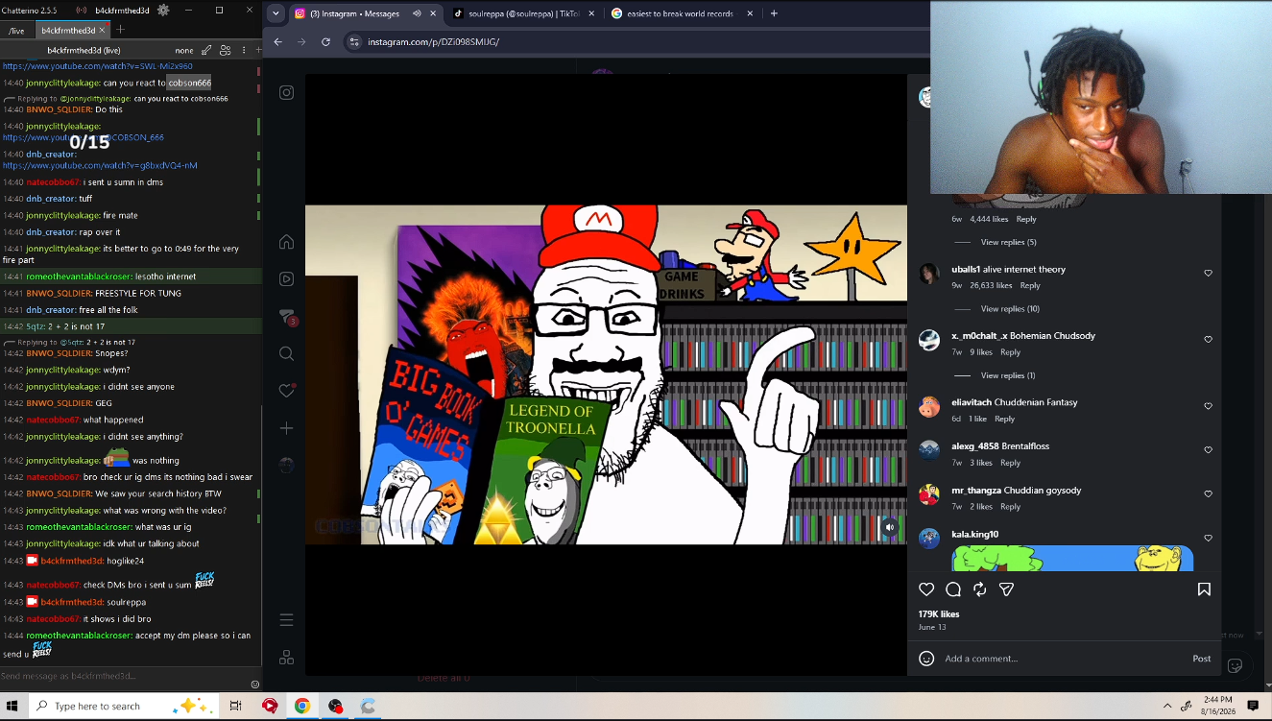Like the kala.king10 comment

1208,539
